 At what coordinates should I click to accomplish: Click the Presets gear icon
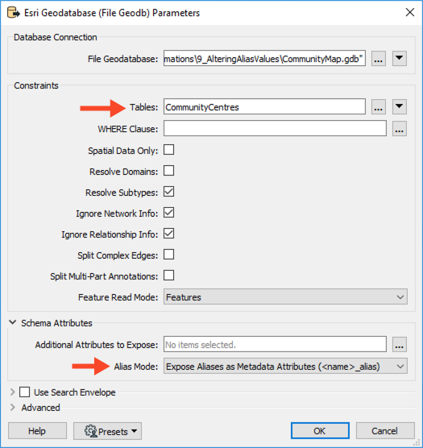click(91, 431)
